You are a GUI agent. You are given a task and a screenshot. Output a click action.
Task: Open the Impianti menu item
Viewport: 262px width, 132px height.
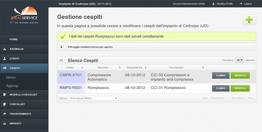[x=24, y=123]
